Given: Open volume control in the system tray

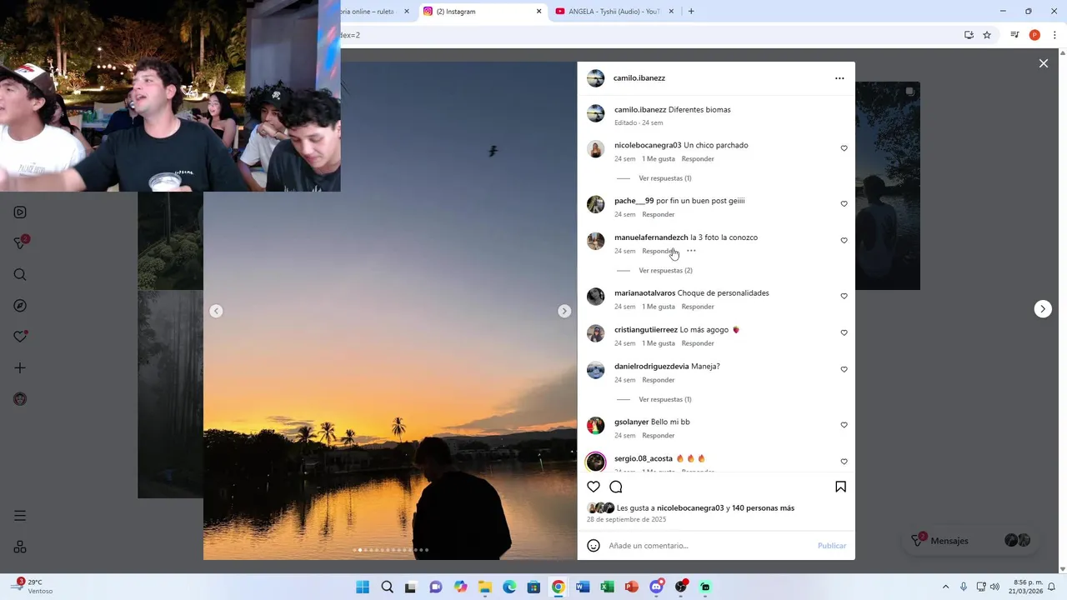Looking at the screenshot, I should [x=994, y=587].
